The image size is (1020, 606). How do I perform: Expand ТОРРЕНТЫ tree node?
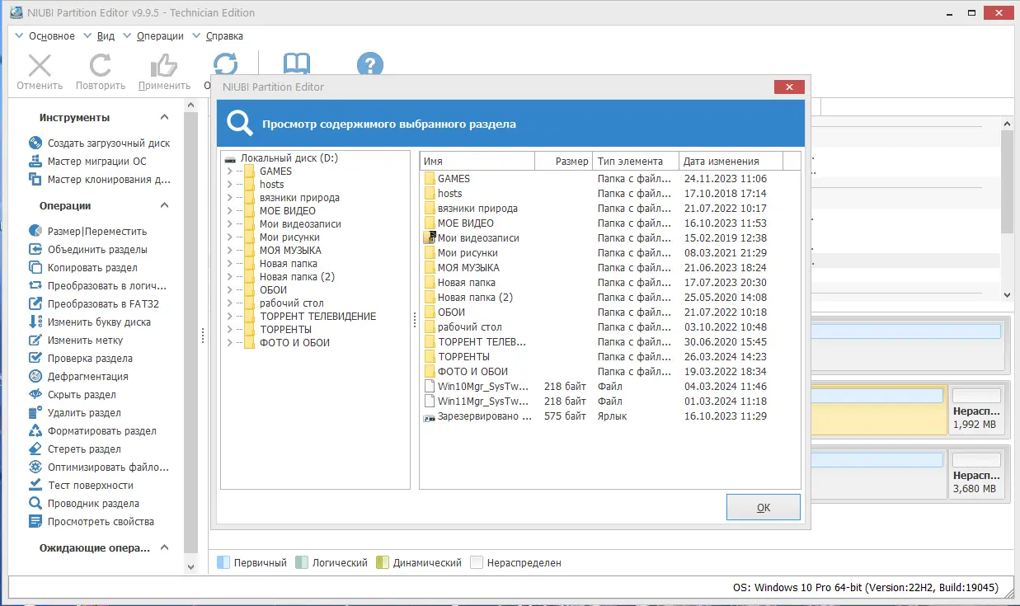[229, 330]
